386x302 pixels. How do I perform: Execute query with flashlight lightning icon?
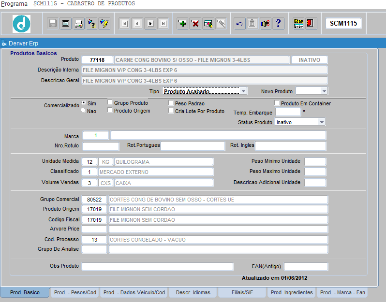click(104, 24)
